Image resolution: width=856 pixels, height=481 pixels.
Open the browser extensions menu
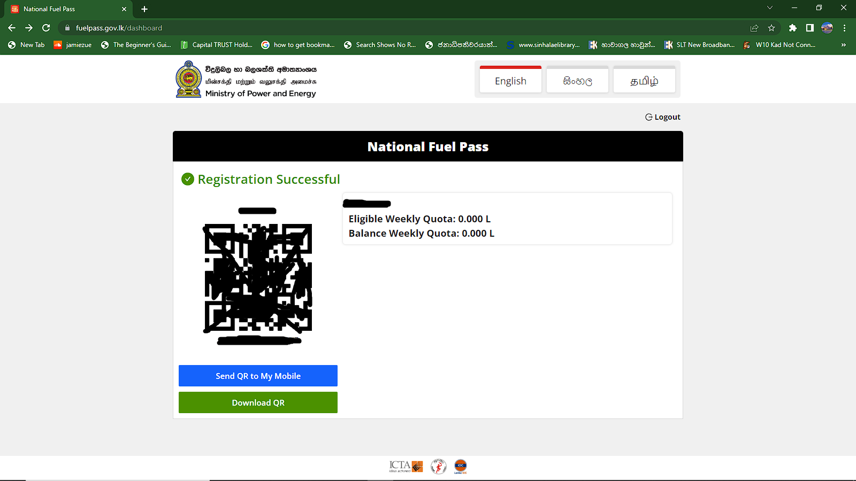(793, 28)
